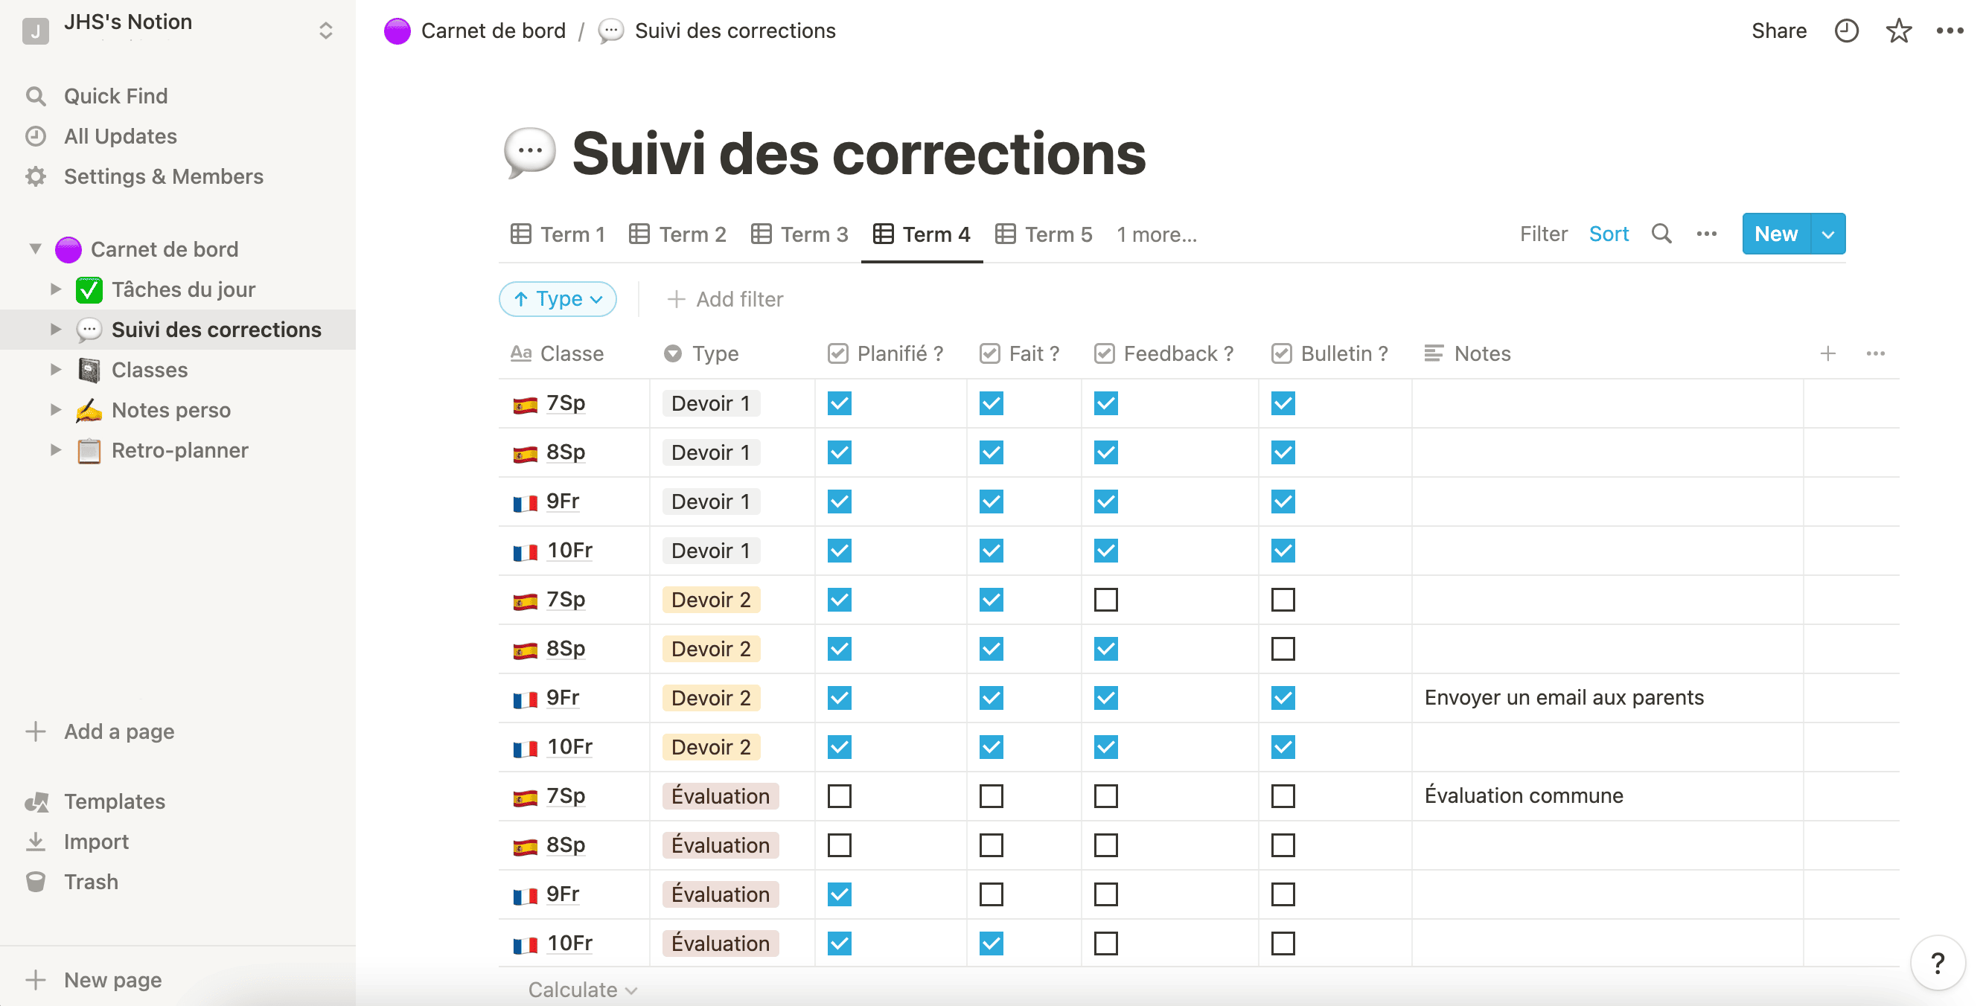Screen dimensions: 1986x1006
Task: Open the New button dropdown arrow
Action: click(x=1827, y=234)
